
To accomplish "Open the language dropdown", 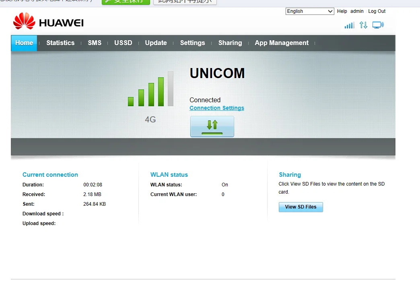I will coord(310,11).
